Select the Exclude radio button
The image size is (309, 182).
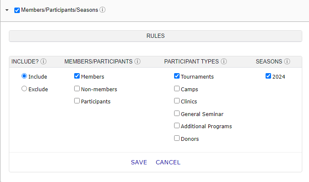[24, 89]
